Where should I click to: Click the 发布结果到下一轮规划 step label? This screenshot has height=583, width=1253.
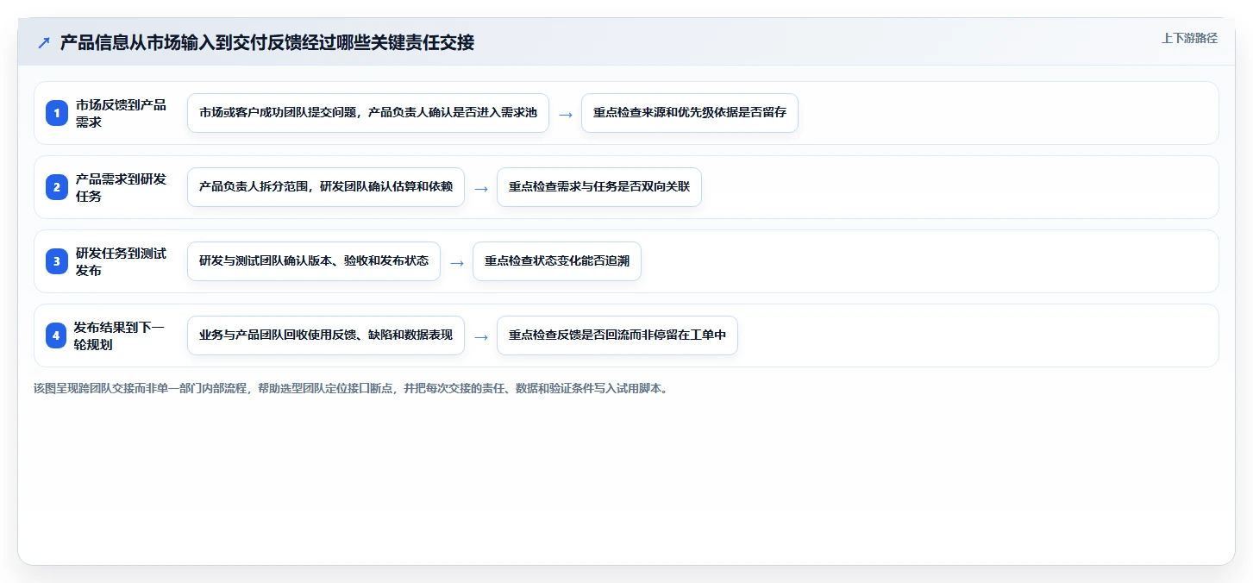pyautogui.click(x=119, y=335)
